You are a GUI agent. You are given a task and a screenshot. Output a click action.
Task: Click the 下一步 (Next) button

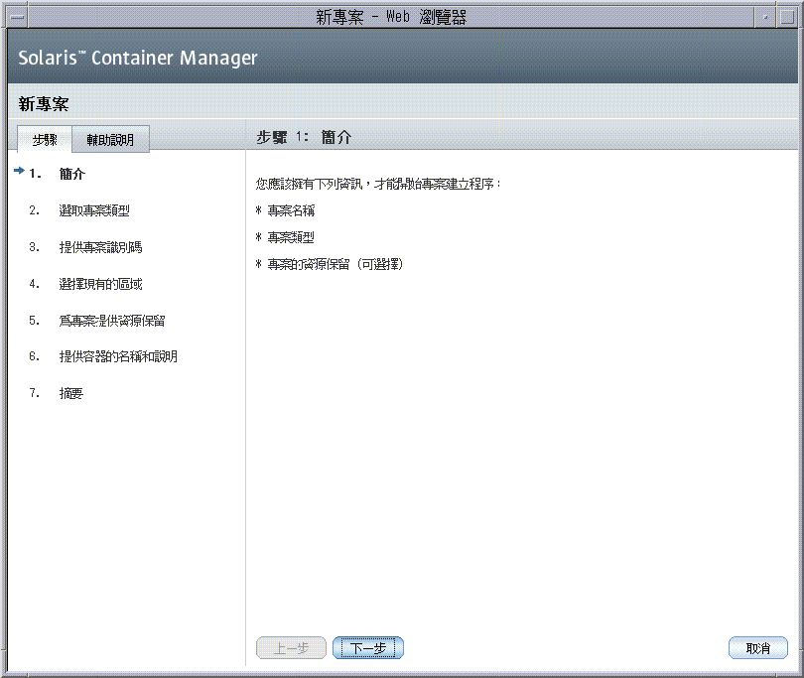point(368,648)
